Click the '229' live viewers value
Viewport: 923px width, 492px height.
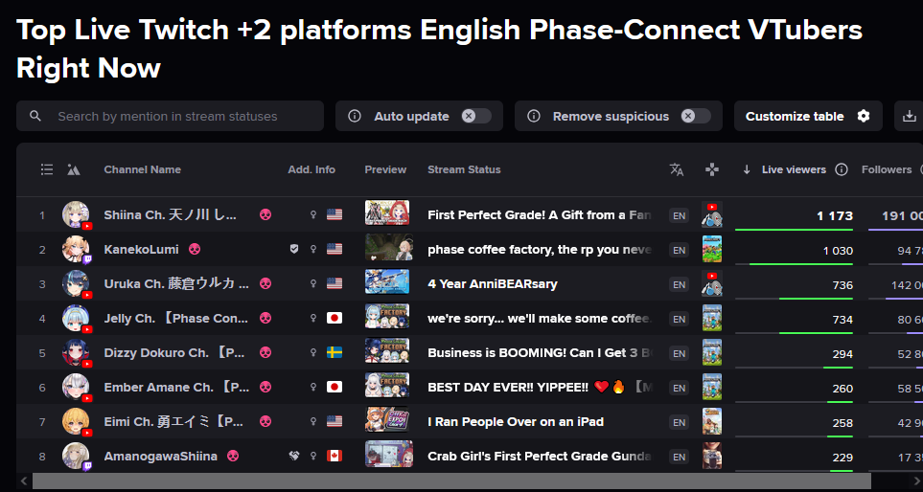click(842, 457)
